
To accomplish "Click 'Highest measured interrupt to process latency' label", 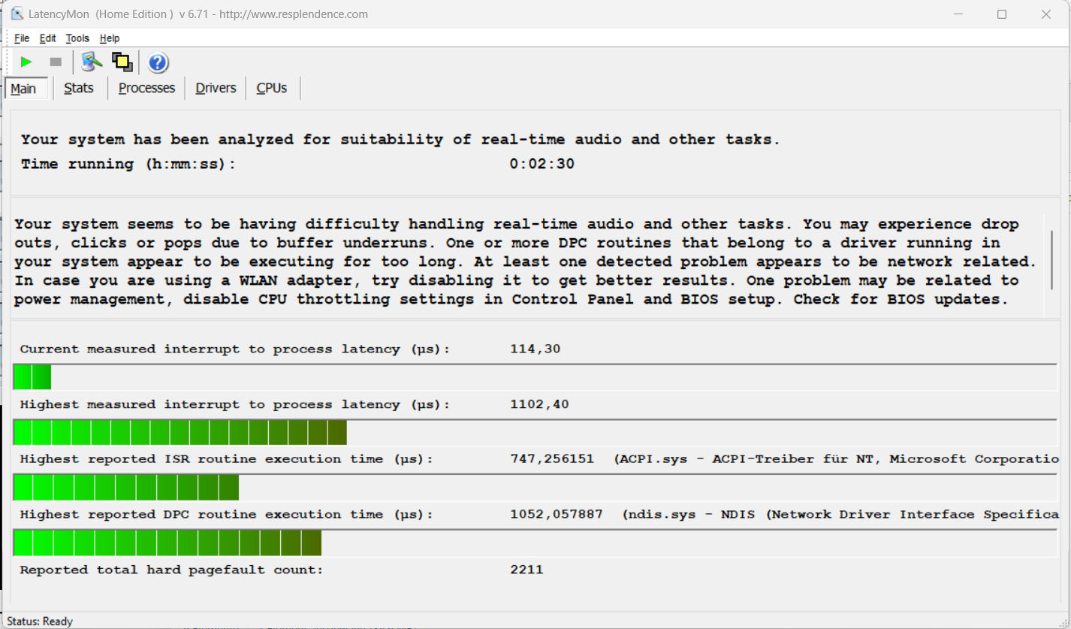I will (234, 404).
